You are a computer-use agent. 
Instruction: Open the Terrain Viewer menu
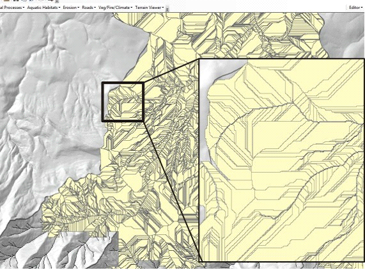coord(150,8)
